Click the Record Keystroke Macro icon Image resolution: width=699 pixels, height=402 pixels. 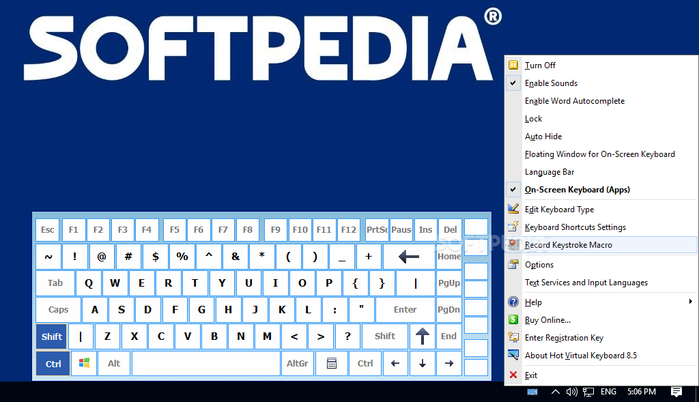coord(513,244)
